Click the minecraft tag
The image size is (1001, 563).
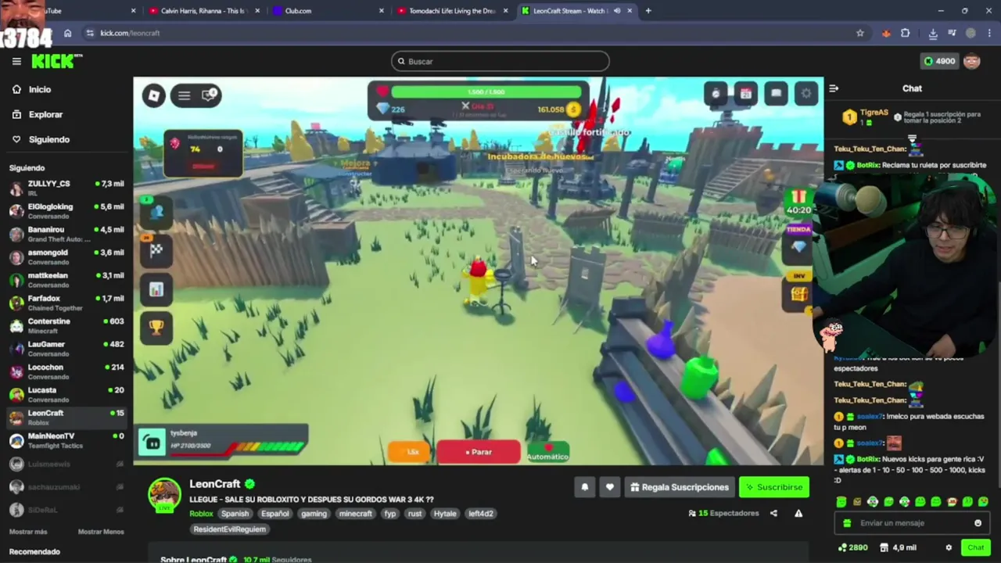[355, 514]
